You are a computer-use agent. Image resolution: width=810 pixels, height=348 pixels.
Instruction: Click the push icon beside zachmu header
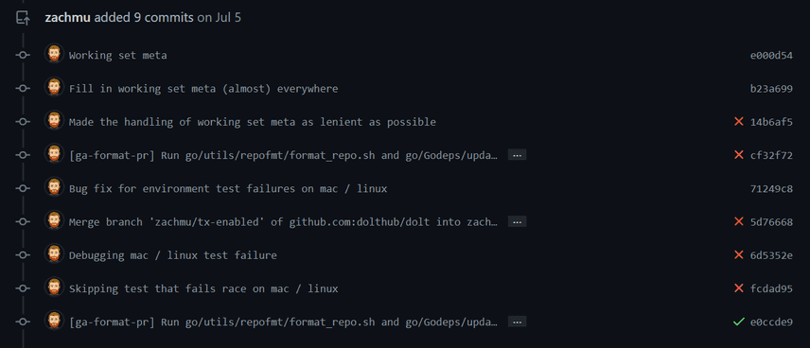pyautogui.click(x=22, y=18)
